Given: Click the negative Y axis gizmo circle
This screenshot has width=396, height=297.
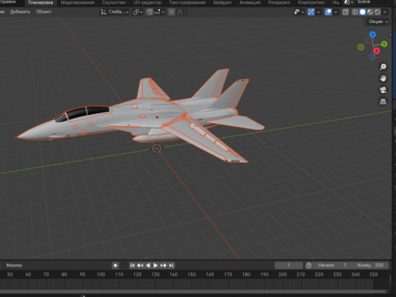Looking at the screenshot, I should [361, 47].
